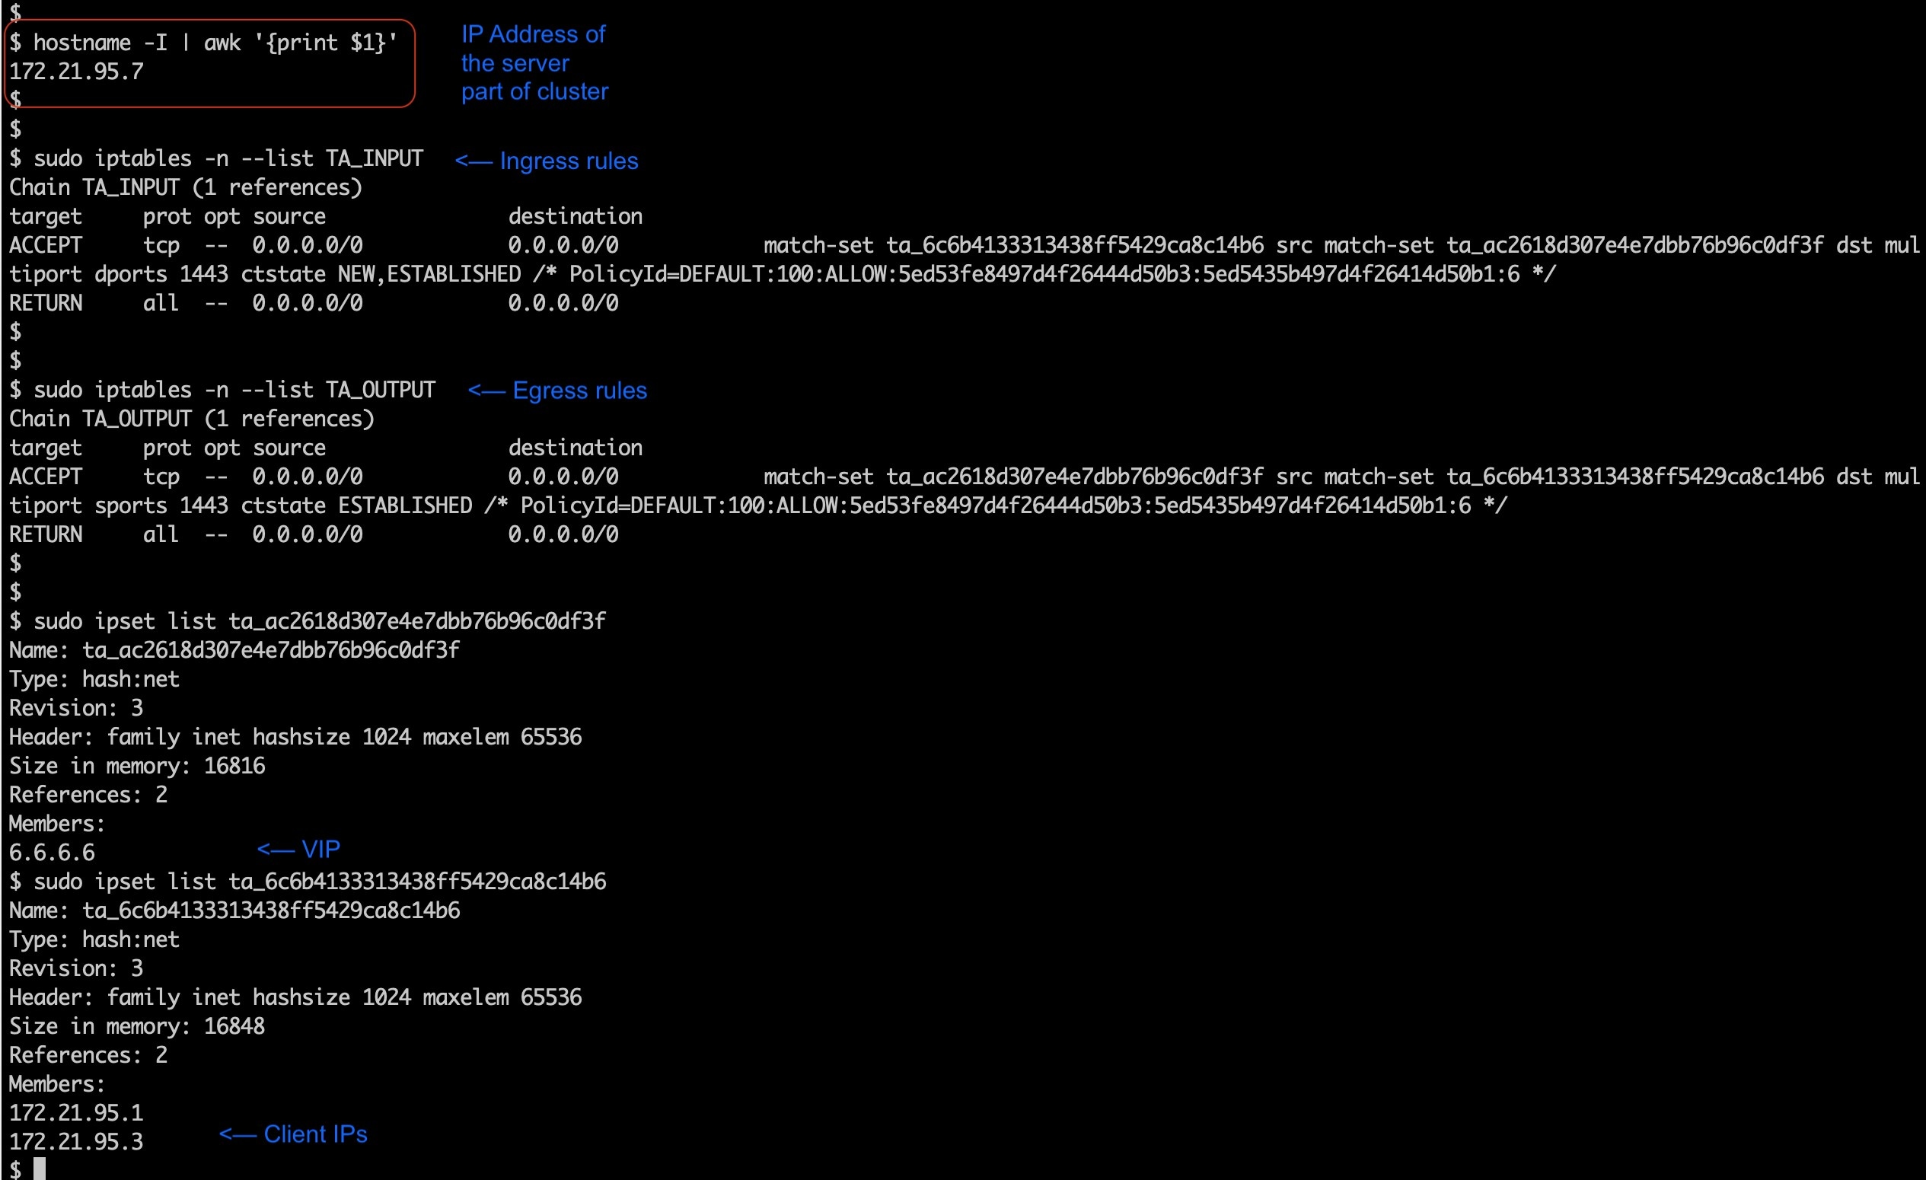Open terminal input field at prompt
1926x1180 pixels.
[x=37, y=1169]
